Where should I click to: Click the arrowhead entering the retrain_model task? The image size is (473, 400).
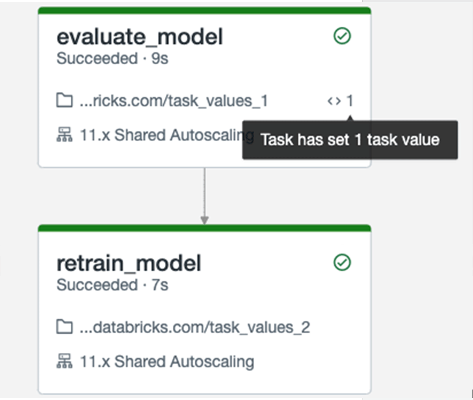(204, 220)
